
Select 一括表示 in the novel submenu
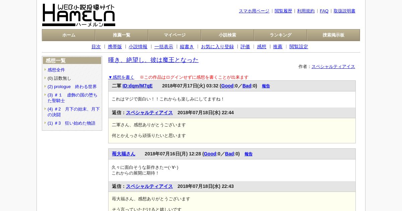pyautogui.click(x=164, y=47)
